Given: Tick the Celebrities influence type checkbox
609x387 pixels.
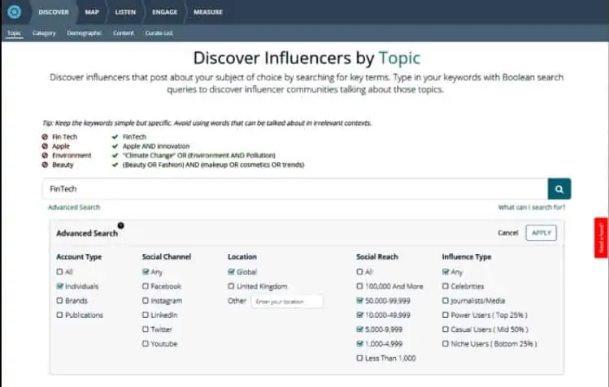Looking at the screenshot, I should [x=446, y=286].
